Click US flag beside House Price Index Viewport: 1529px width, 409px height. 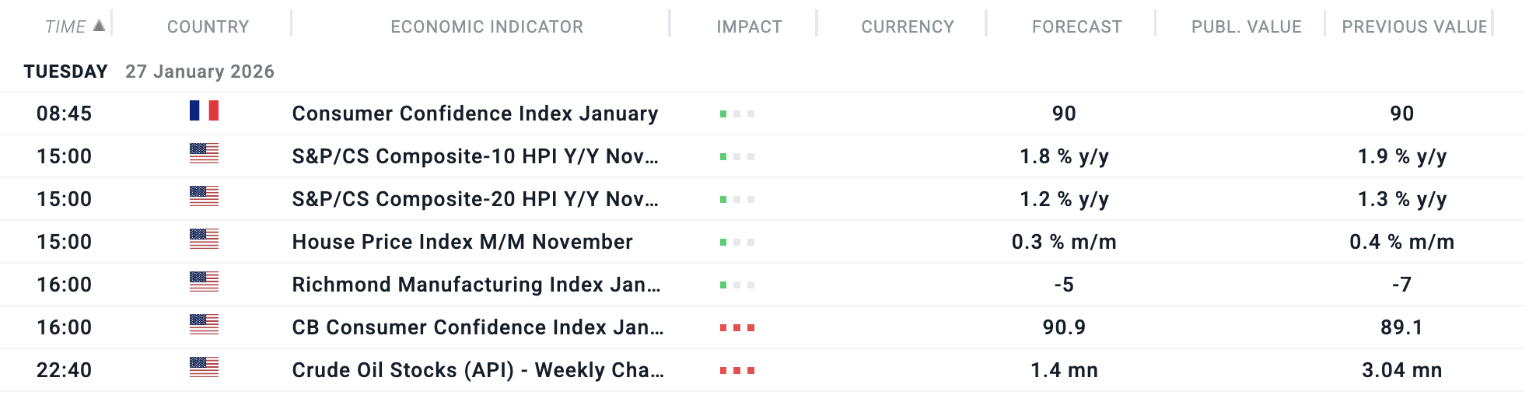pos(204,239)
